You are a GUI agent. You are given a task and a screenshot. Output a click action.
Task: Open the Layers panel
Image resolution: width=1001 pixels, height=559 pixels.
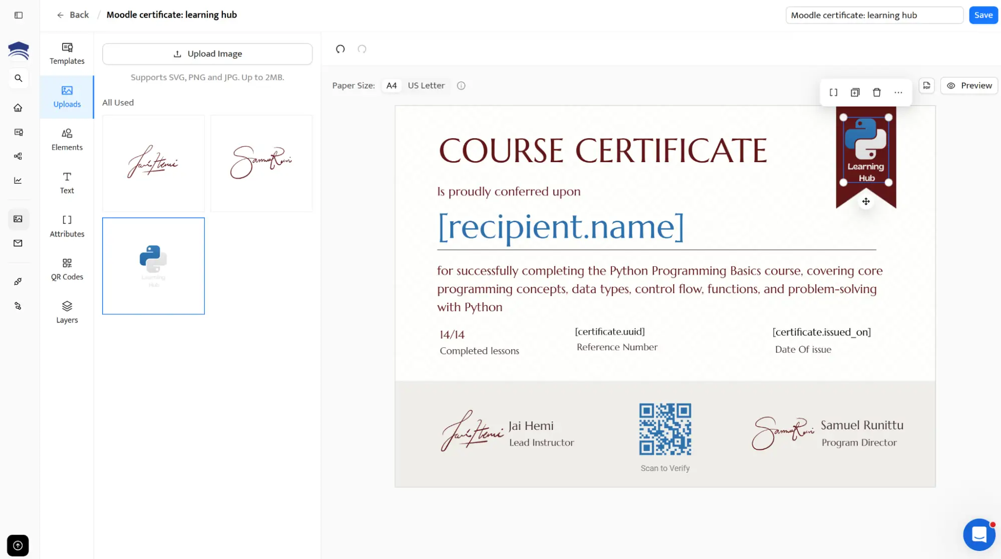click(x=67, y=312)
